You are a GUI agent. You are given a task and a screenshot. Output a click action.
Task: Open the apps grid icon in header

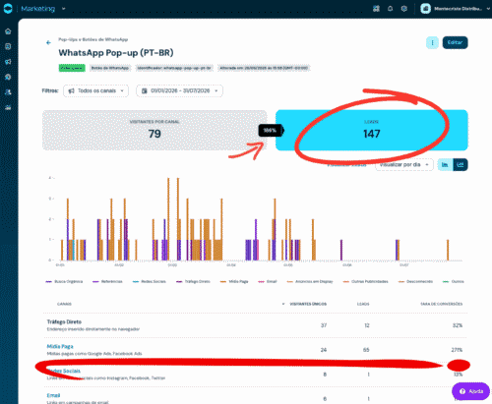[x=376, y=9]
